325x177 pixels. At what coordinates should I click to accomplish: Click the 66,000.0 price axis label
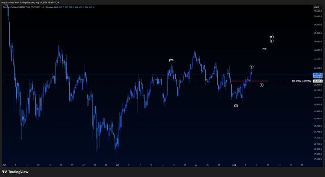coord(317,59)
